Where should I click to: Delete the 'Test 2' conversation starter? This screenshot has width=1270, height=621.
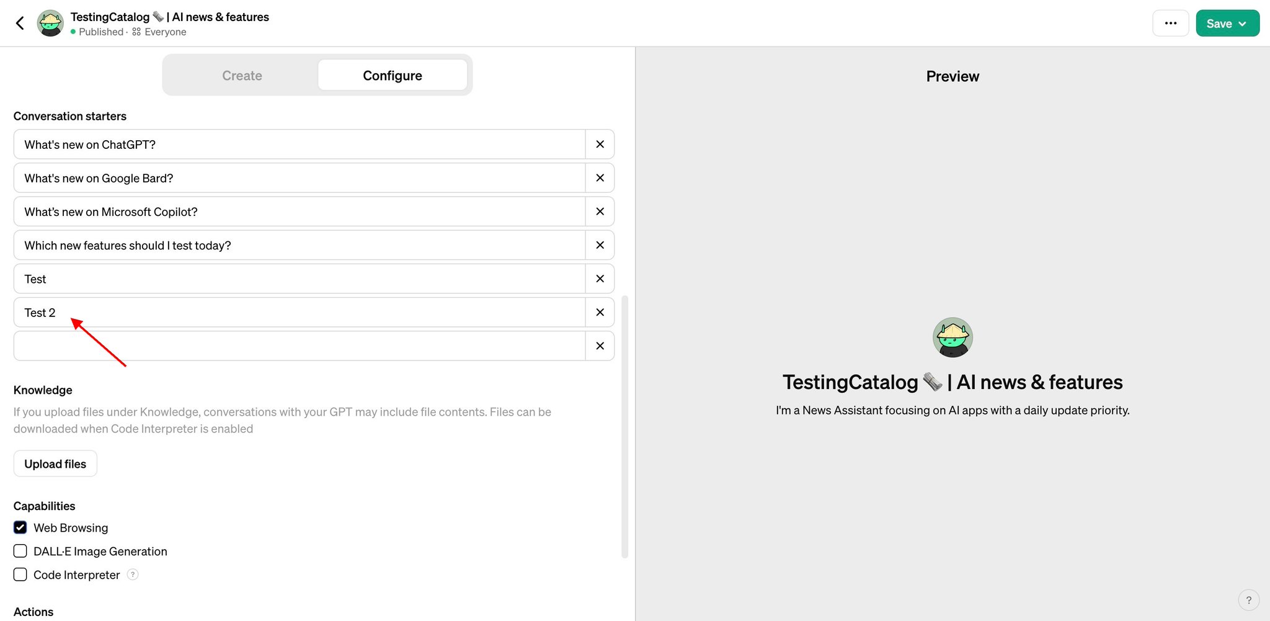tap(600, 312)
